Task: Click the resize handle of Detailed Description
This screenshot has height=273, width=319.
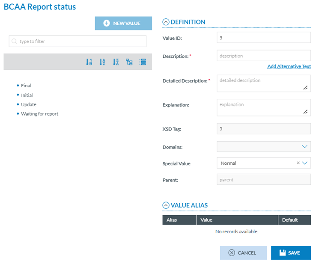Action: tap(306, 88)
